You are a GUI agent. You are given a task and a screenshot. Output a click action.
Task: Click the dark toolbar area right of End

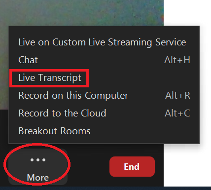pos(159,166)
